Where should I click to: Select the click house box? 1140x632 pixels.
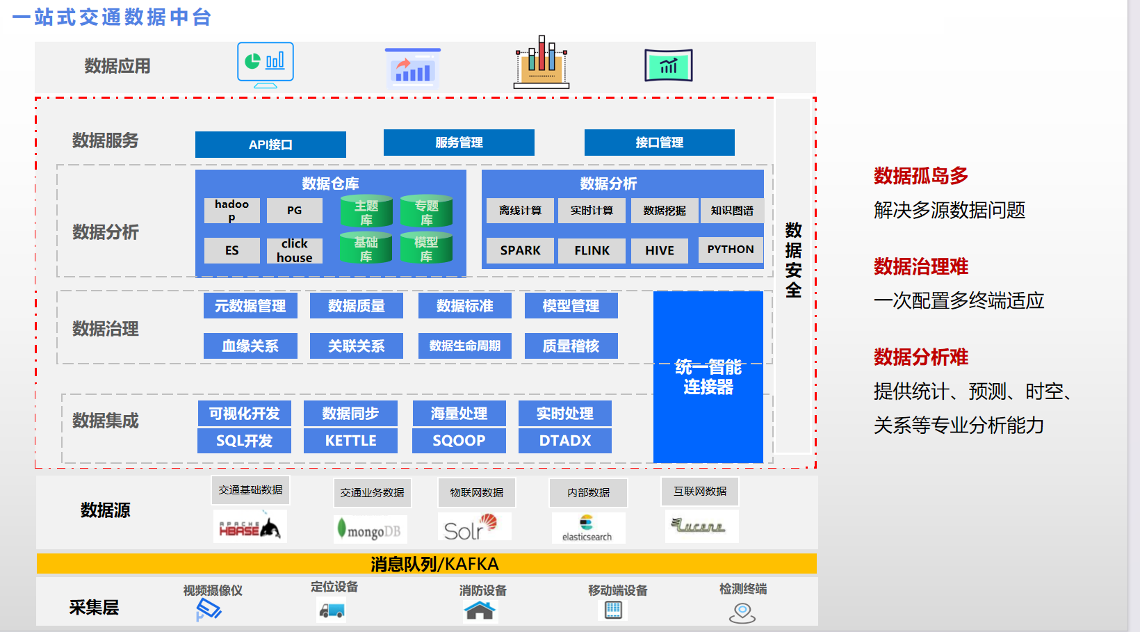coord(295,250)
